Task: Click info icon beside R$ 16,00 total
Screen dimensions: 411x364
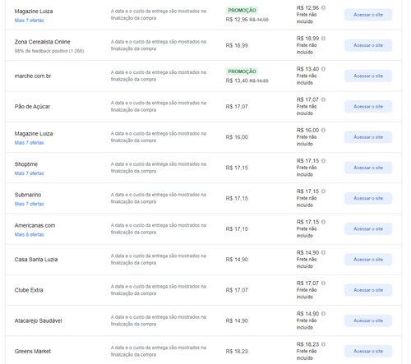Action: click(x=323, y=130)
